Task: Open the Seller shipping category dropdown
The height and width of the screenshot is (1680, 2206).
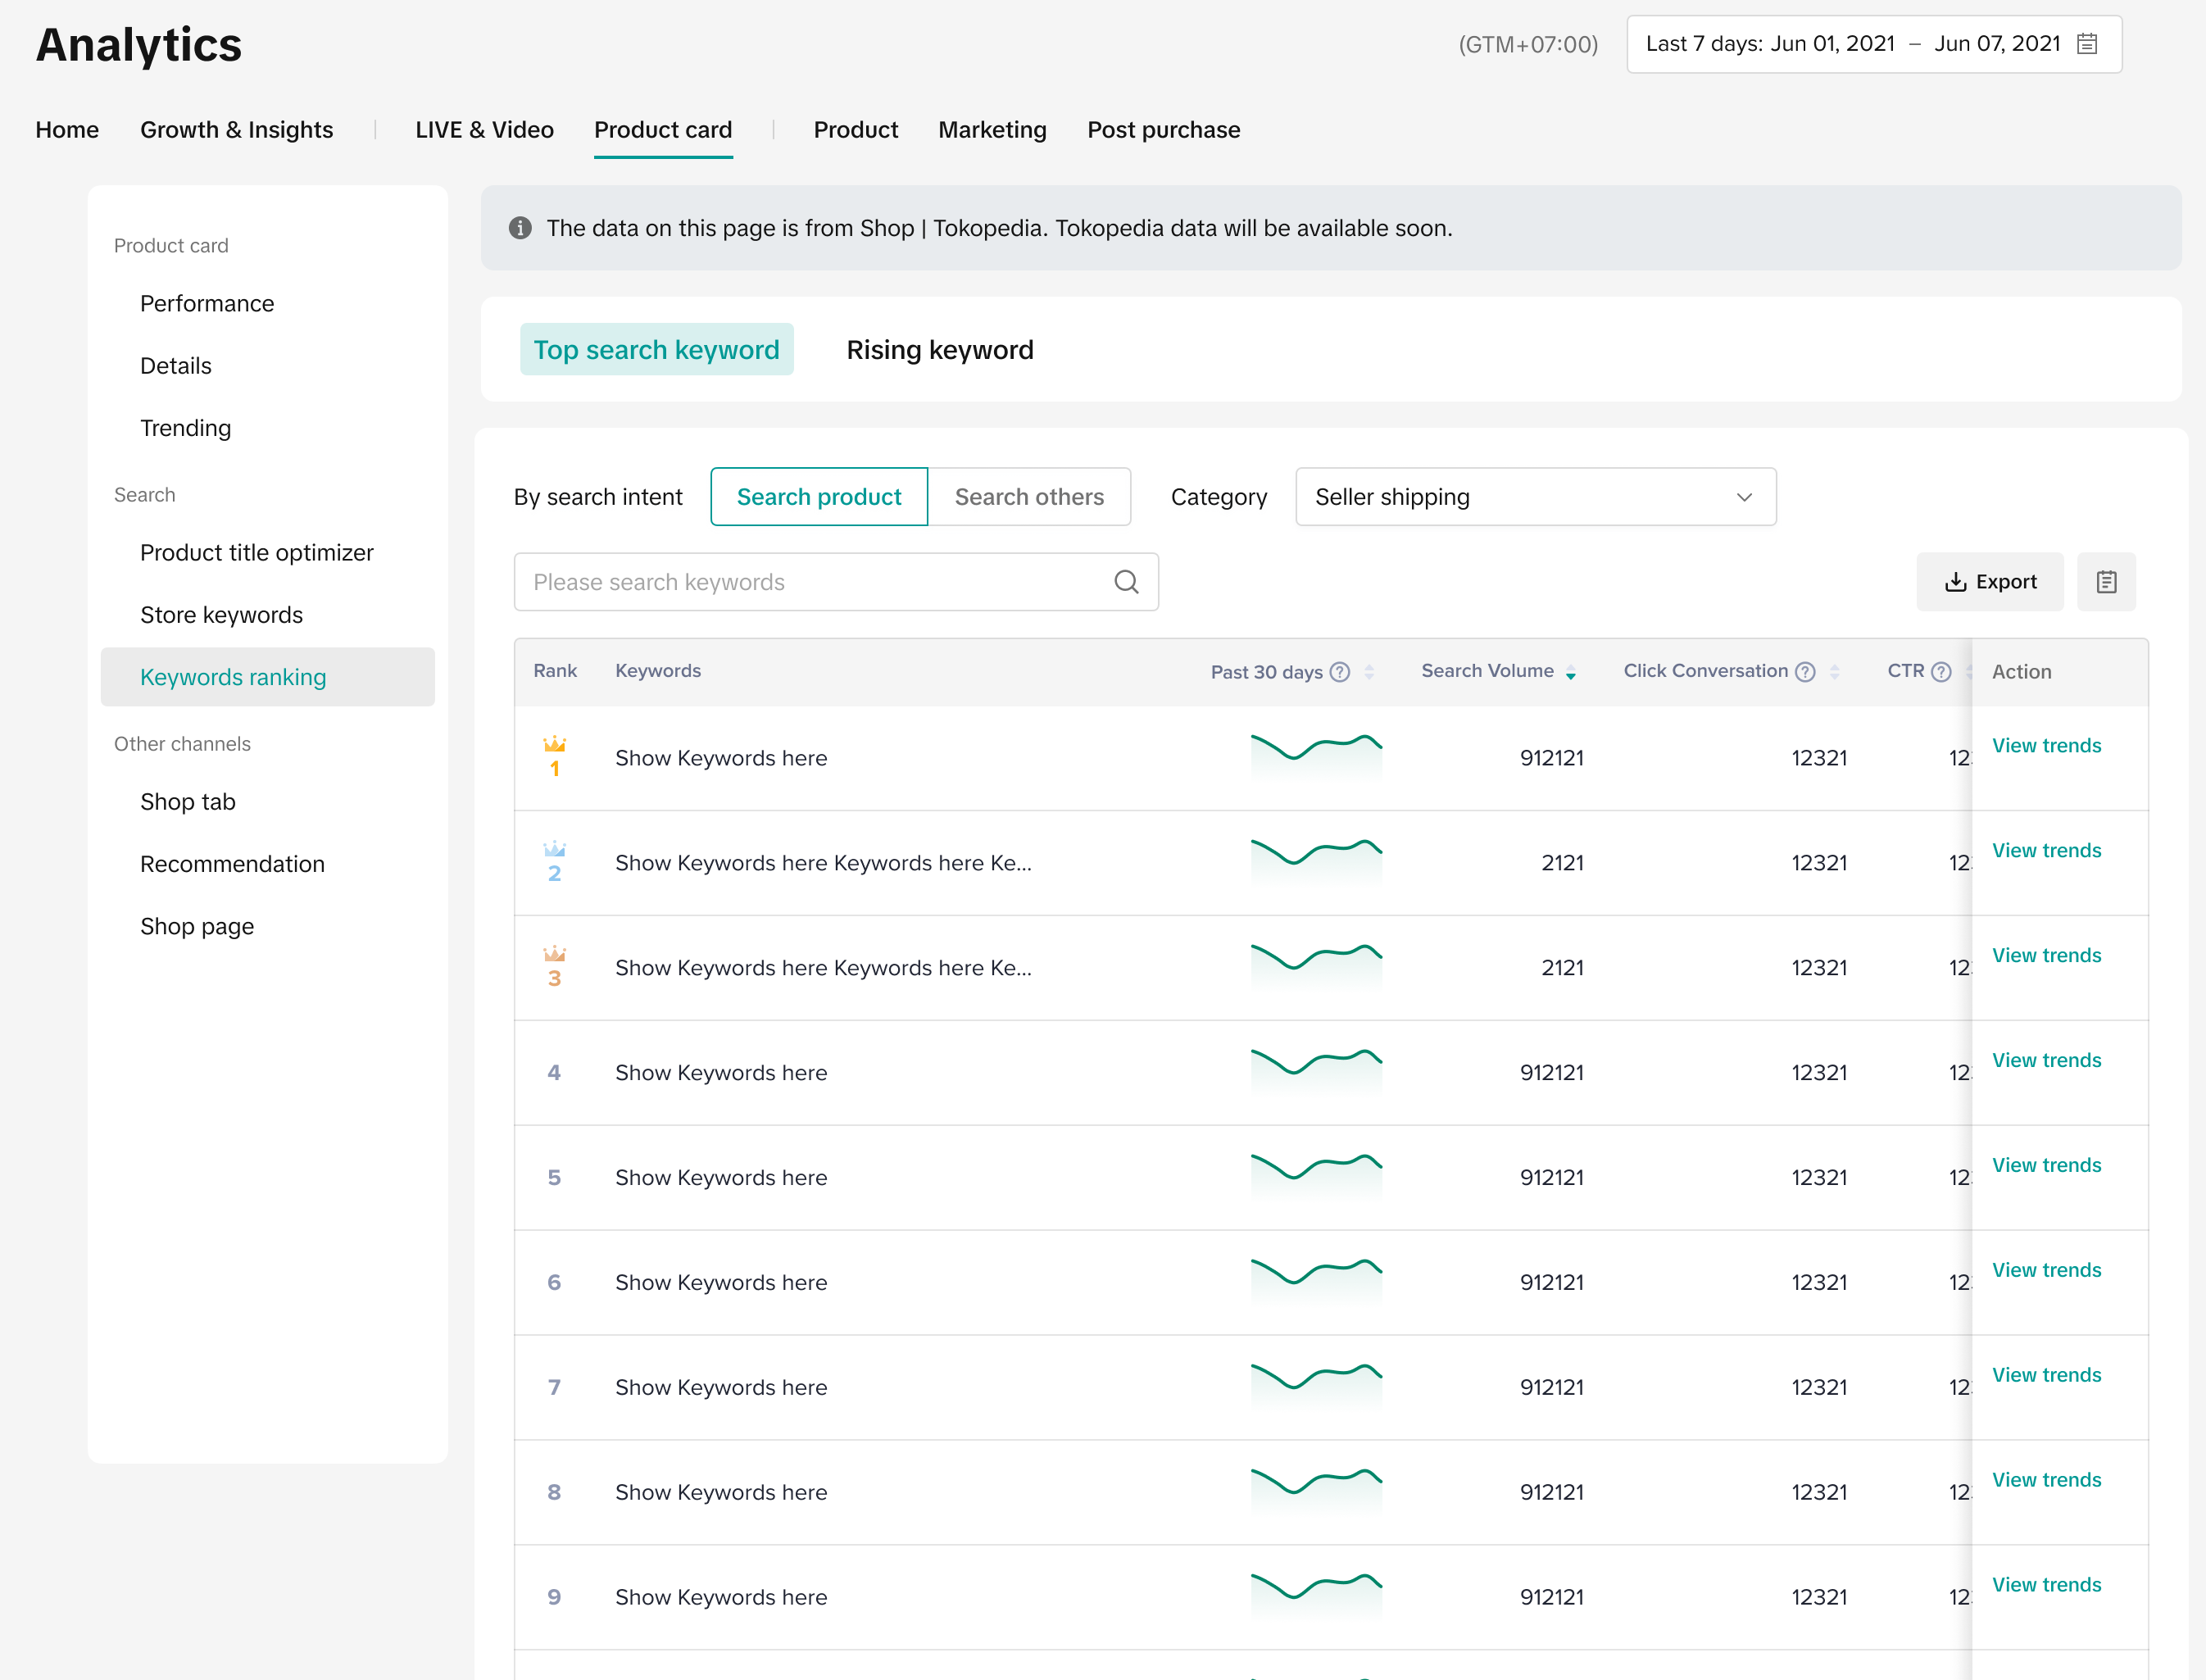Action: [x=1535, y=497]
